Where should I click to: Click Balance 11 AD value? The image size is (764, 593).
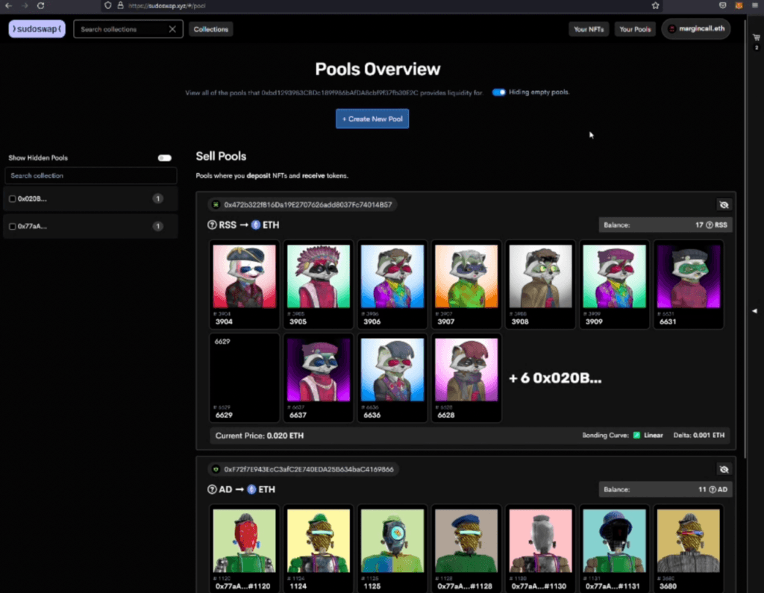(x=713, y=489)
